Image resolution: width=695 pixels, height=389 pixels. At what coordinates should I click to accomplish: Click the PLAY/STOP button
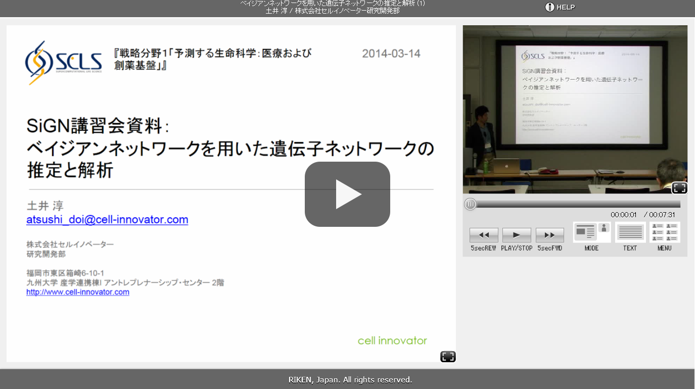click(517, 235)
